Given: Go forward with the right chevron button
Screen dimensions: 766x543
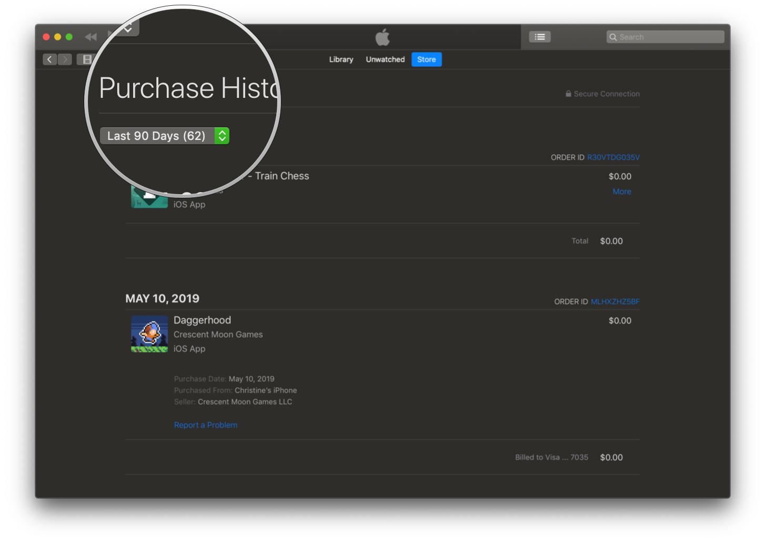Looking at the screenshot, I should pos(65,59).
